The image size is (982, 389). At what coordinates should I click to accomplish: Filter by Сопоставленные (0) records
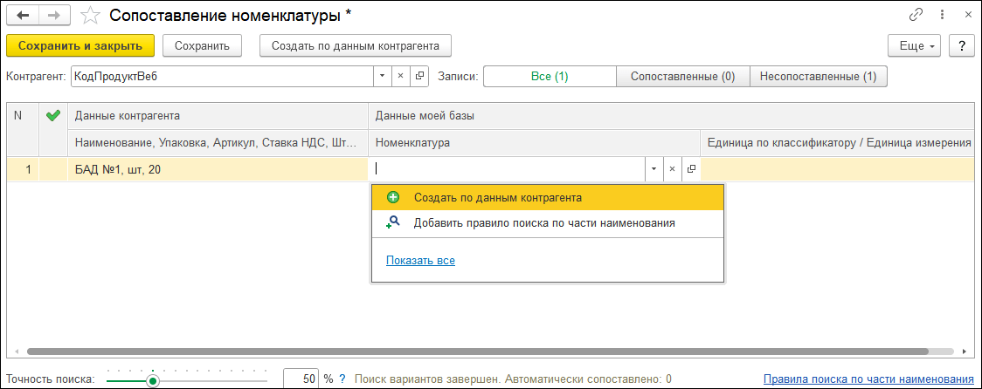click(683, 77)
